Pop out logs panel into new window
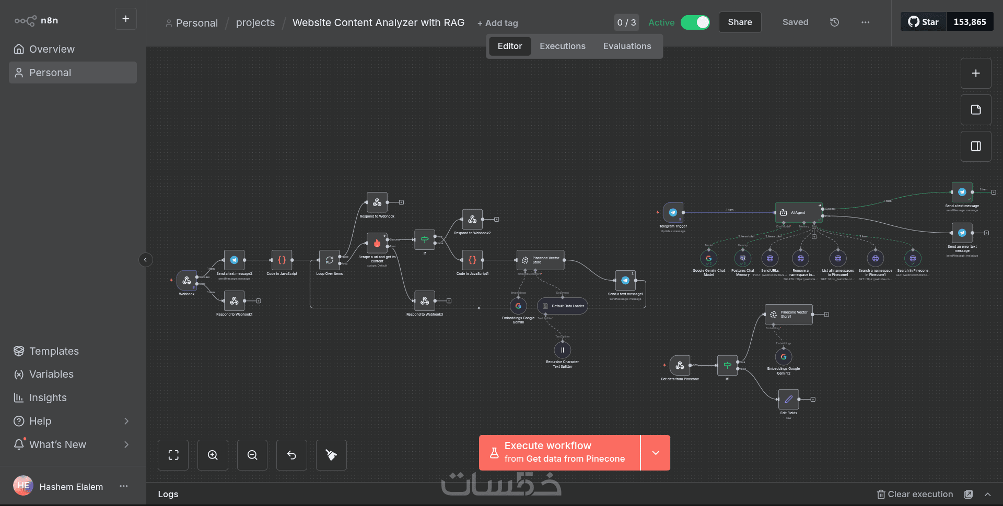Viewport: 1003px width, 506px height. coord(969,495)
